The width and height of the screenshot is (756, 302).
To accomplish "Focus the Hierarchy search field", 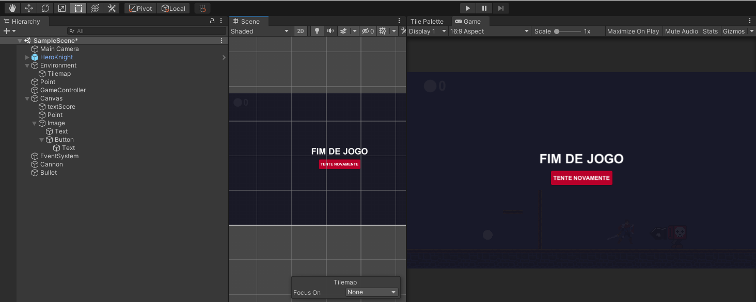I will 147,31.
